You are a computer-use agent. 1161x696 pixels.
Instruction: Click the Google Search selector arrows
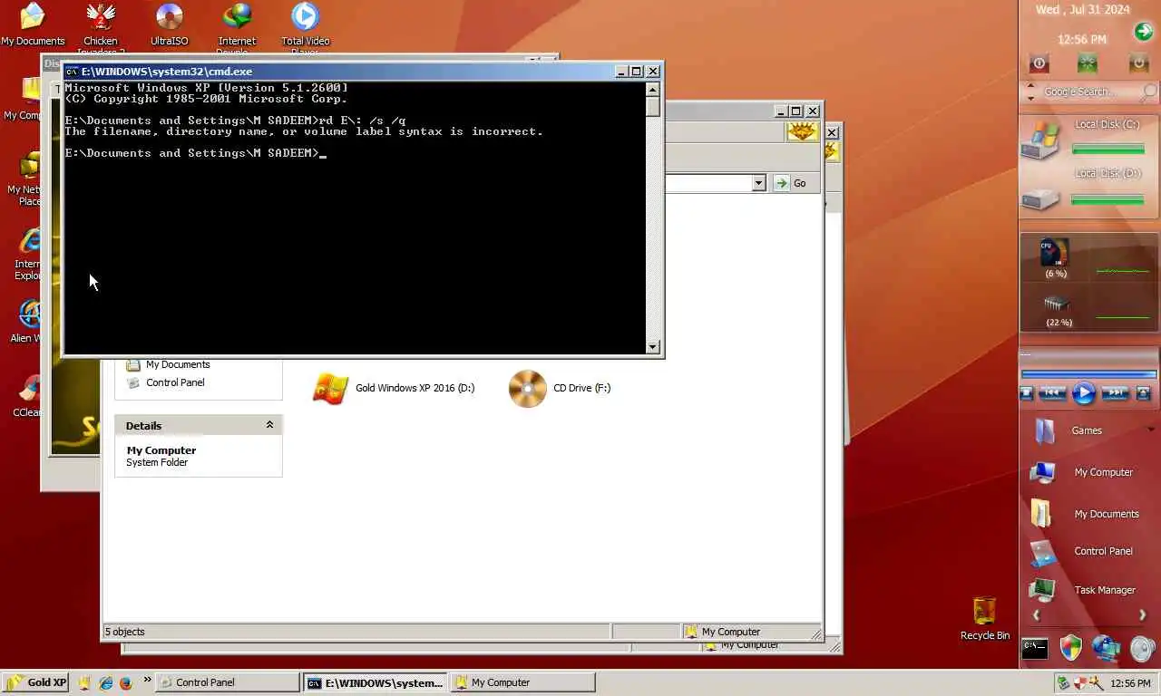click(1030, 92)
